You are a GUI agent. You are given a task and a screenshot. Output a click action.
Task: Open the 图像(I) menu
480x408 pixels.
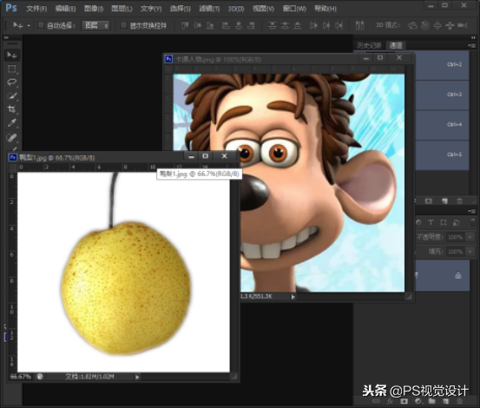click(x=94, y=9)
